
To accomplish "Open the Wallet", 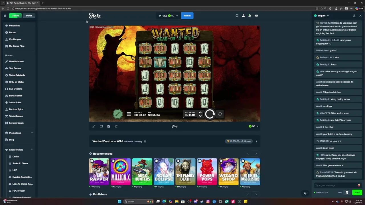I will pyautogui.click(x=187, y=16).
